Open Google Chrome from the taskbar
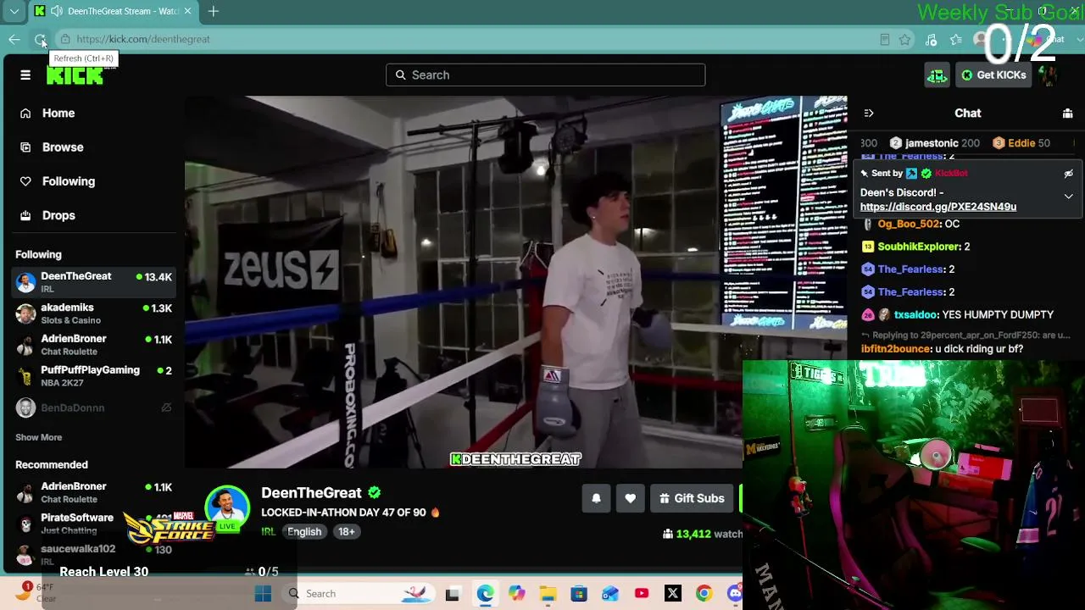Screen dimensions: 1085x610 [x=704, y=594]
